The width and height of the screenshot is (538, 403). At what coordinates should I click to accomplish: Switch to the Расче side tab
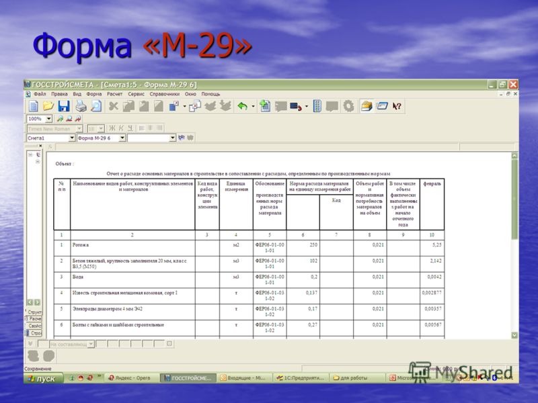[x=34, y=318]
